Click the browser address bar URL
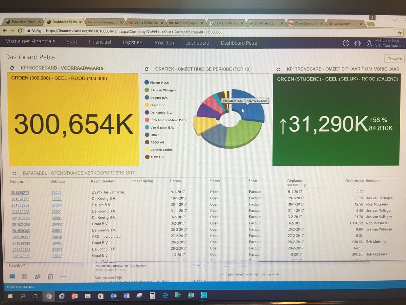 [x=134, y=32]
